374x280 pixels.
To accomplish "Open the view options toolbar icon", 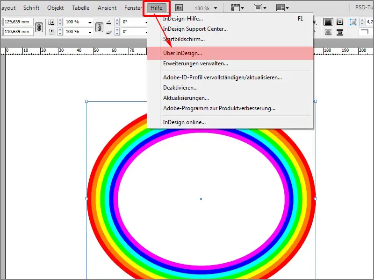I will coord(237,7).
